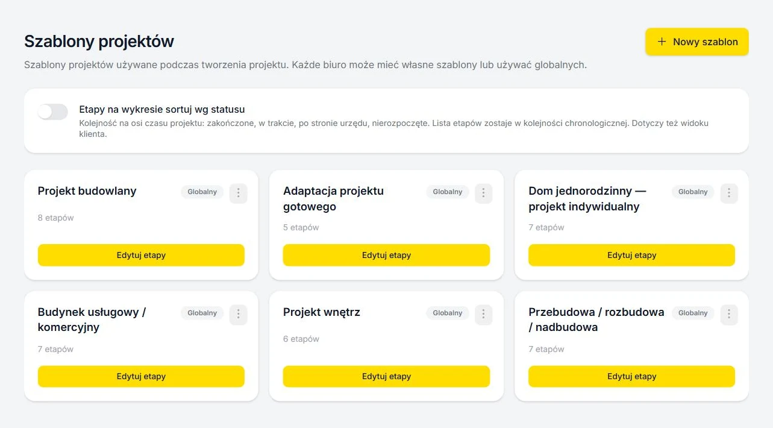Click the Globalny badge on Projekt budowlany
This screenshot has height=428, width=773.
[202, 192]
